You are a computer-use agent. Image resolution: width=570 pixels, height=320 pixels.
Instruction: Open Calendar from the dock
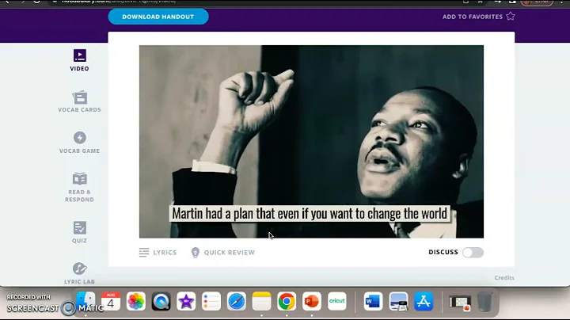(x=111, y=302)
